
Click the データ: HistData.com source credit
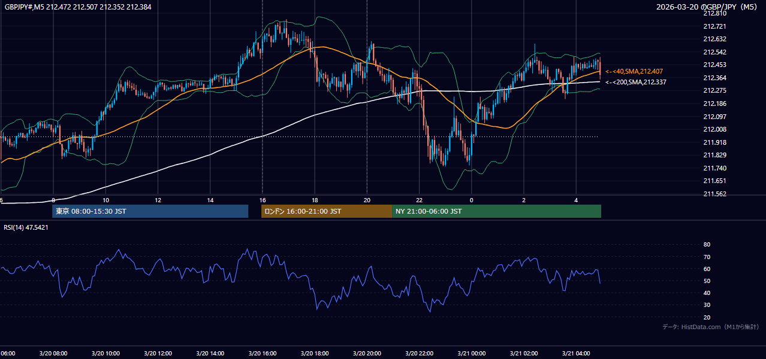pos(711,327)
